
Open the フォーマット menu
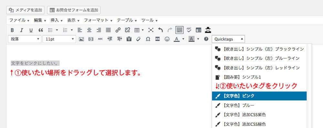click(98, 20)
